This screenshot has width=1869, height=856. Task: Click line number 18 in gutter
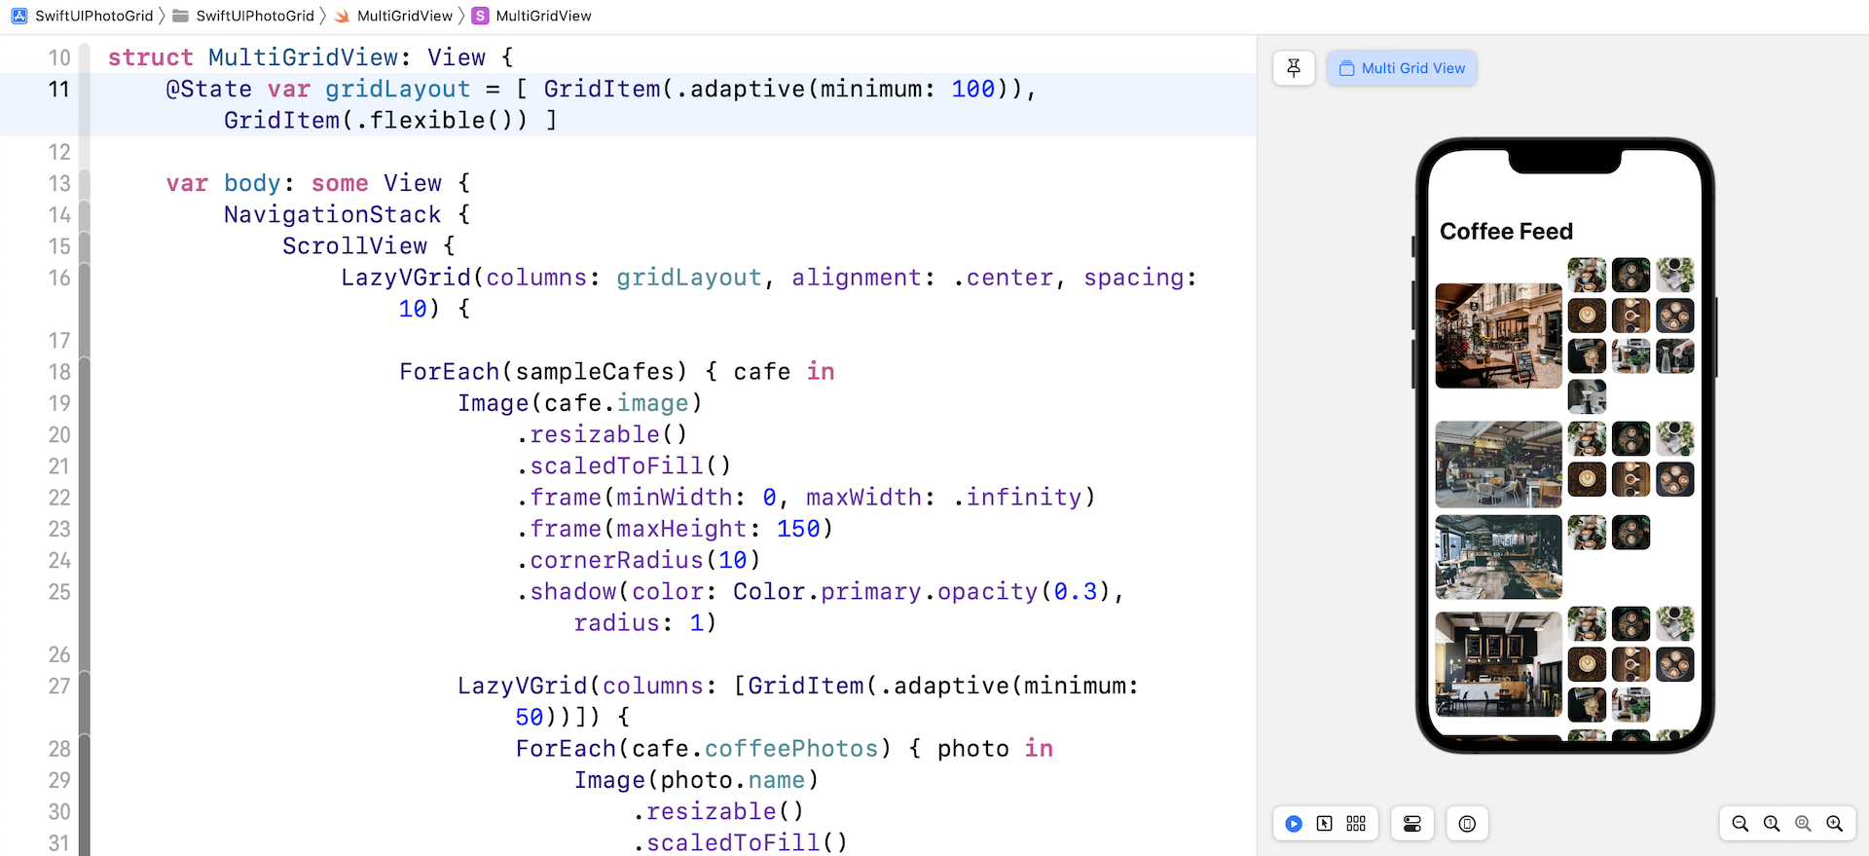(x=59, y=372)
